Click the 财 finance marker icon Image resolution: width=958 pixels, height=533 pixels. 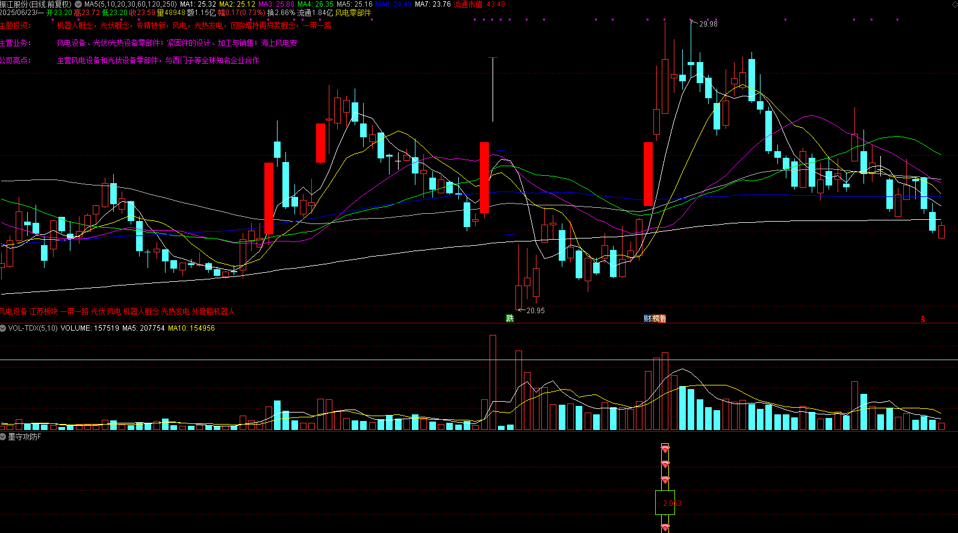(647, 319)
